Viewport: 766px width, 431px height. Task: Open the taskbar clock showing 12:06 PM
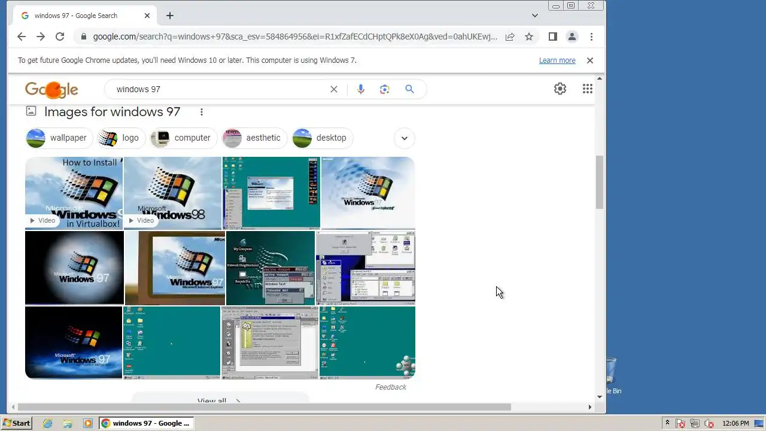[x=735, y=423]
